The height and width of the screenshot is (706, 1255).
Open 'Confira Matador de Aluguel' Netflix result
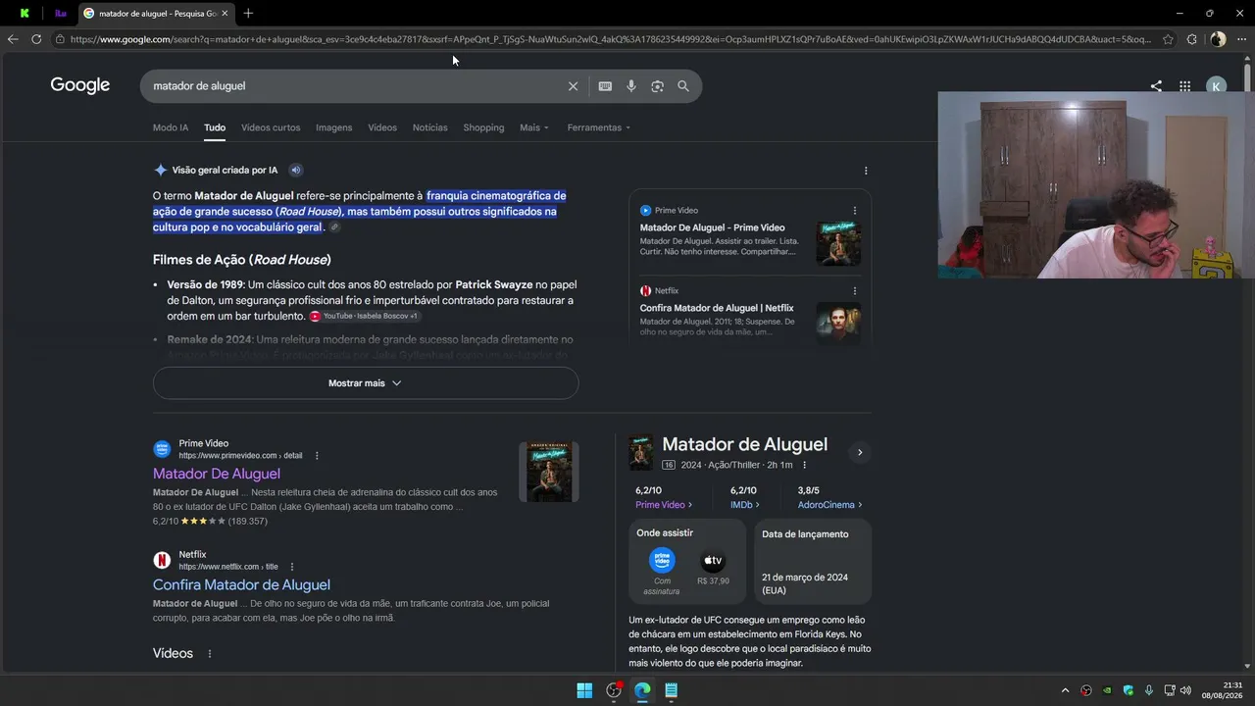(241, 584)
